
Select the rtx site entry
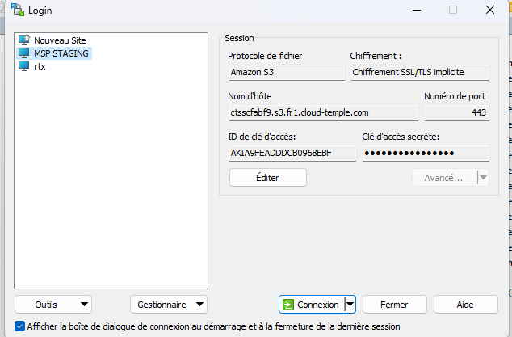coord(40,66)
